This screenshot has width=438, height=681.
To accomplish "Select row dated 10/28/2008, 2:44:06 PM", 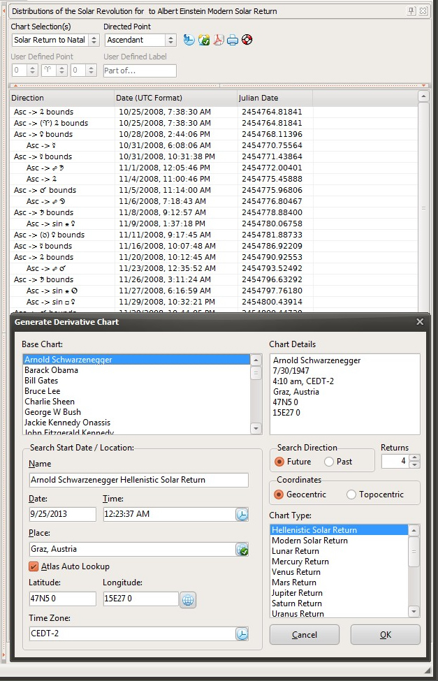I will tap(213, 134).
